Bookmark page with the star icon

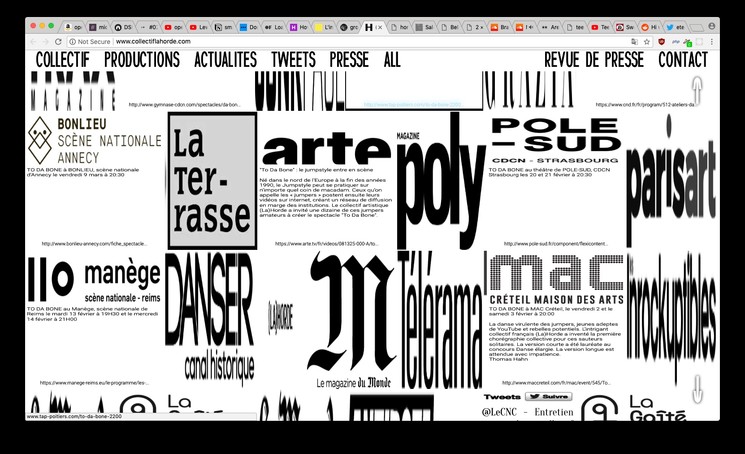pyautogui.click(x=647, y=42)
